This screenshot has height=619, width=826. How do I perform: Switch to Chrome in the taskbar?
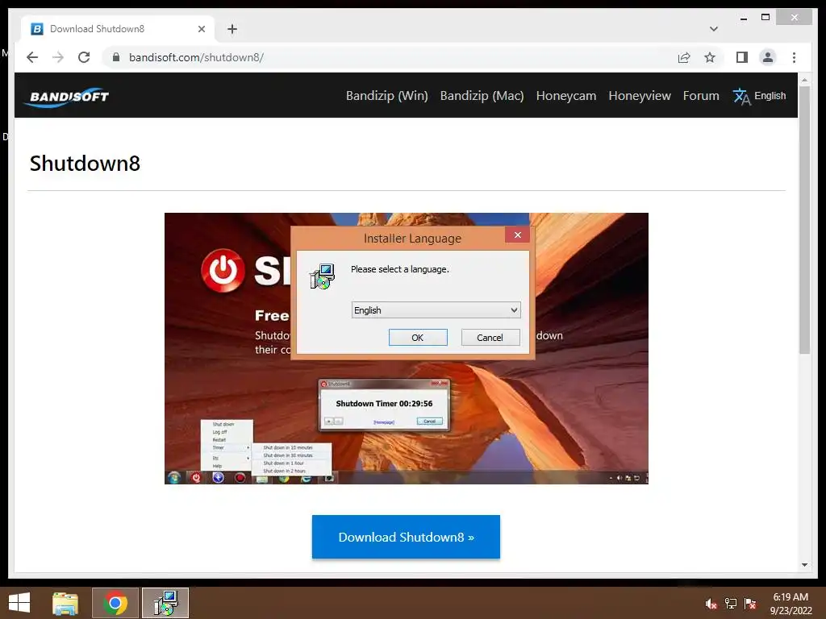[x=115, y=603]
